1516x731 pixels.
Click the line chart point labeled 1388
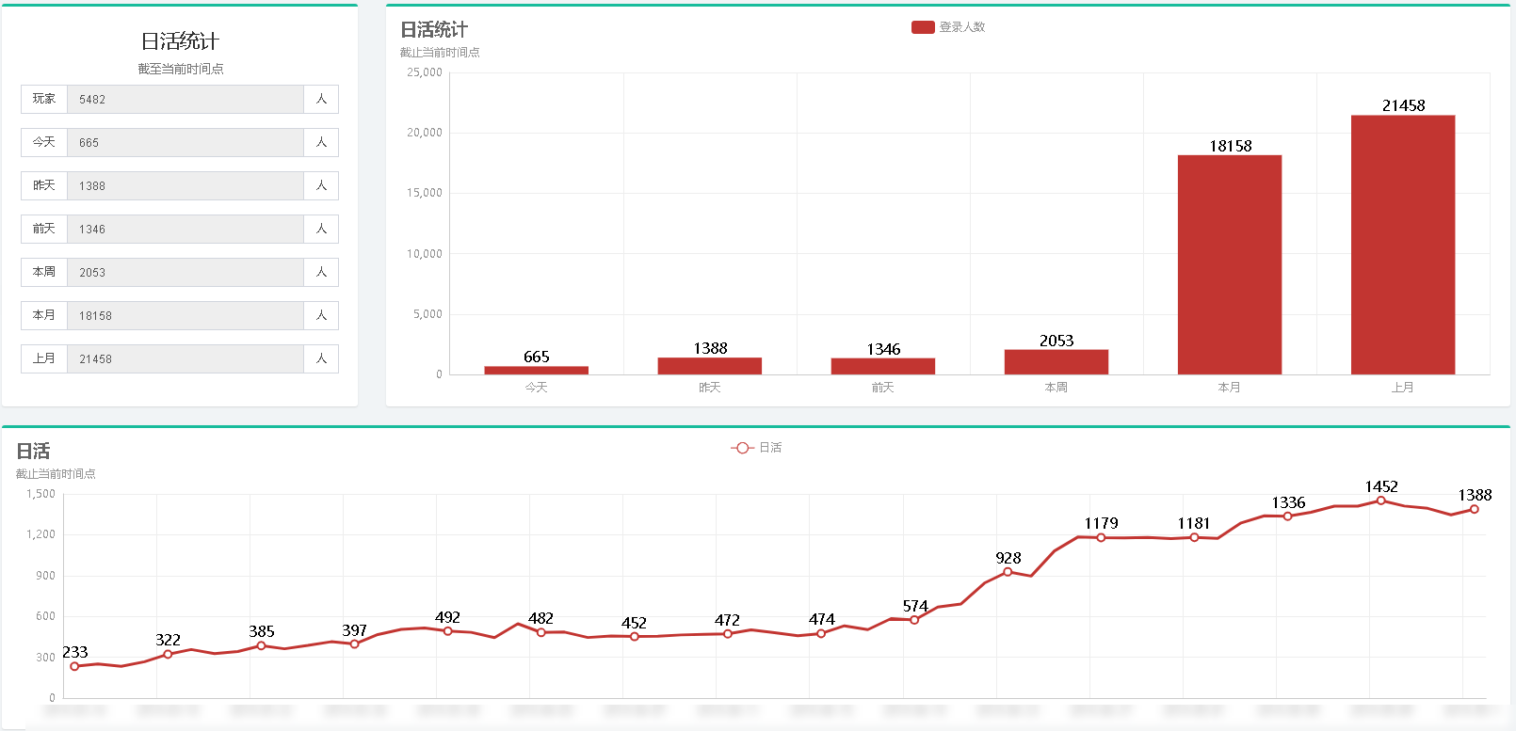click(1474, 509)
